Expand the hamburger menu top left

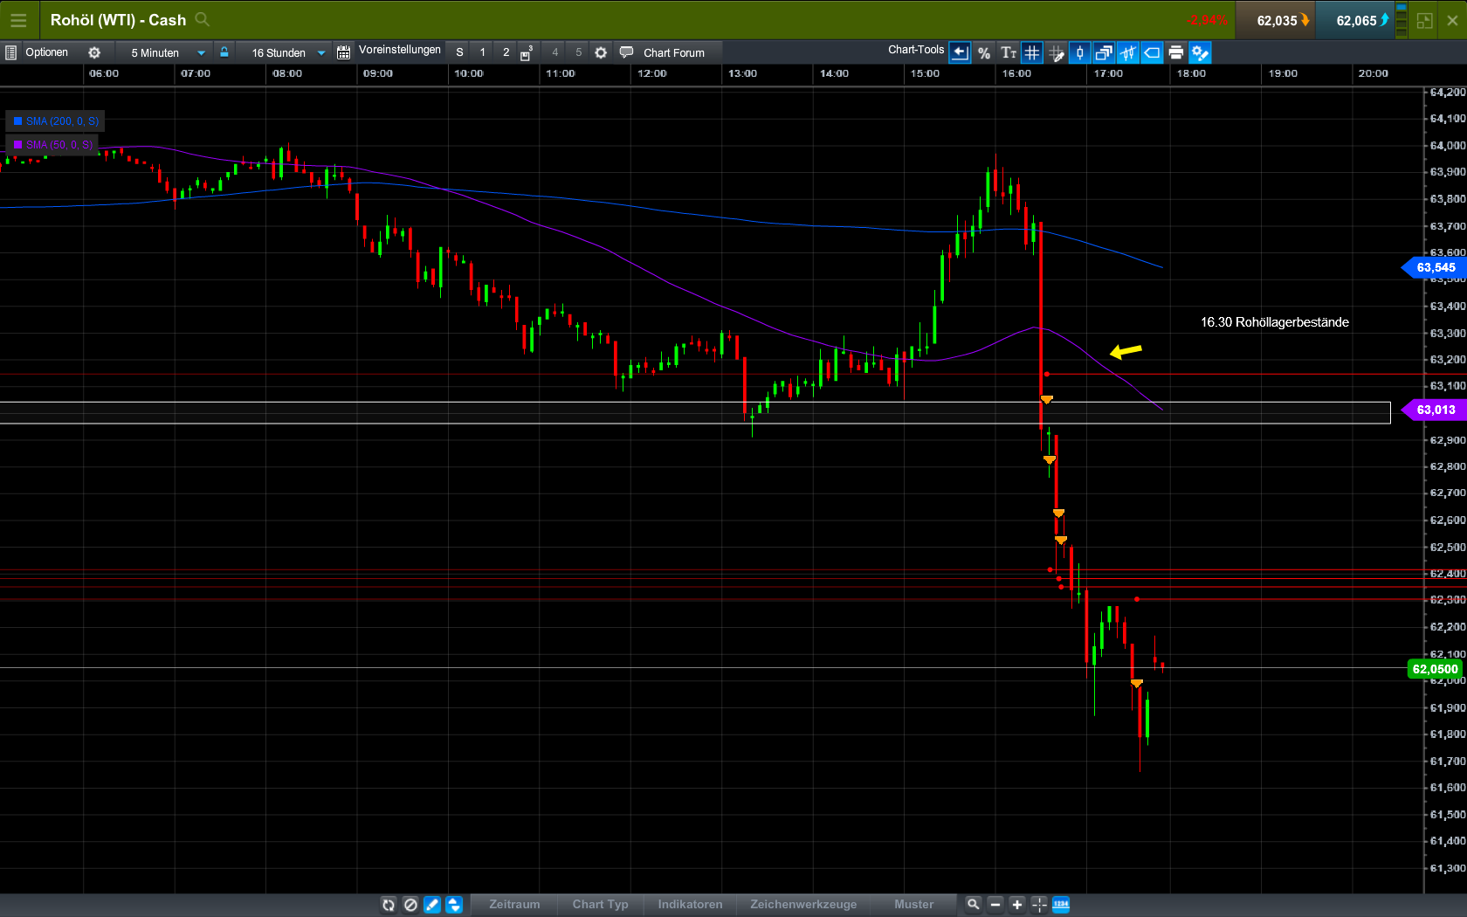click(18, 19)
